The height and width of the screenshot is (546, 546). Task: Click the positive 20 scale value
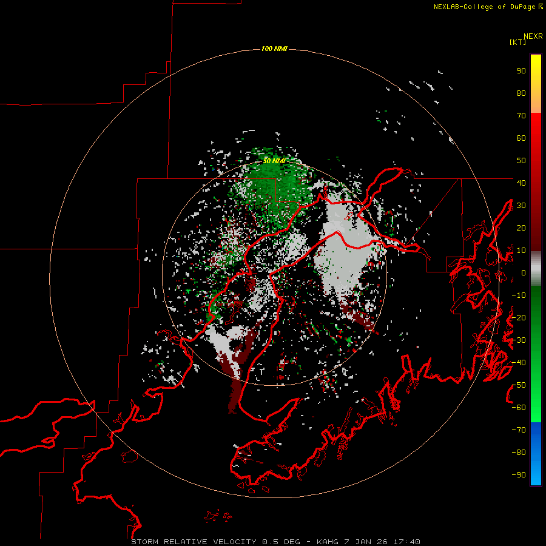point(521,227)
